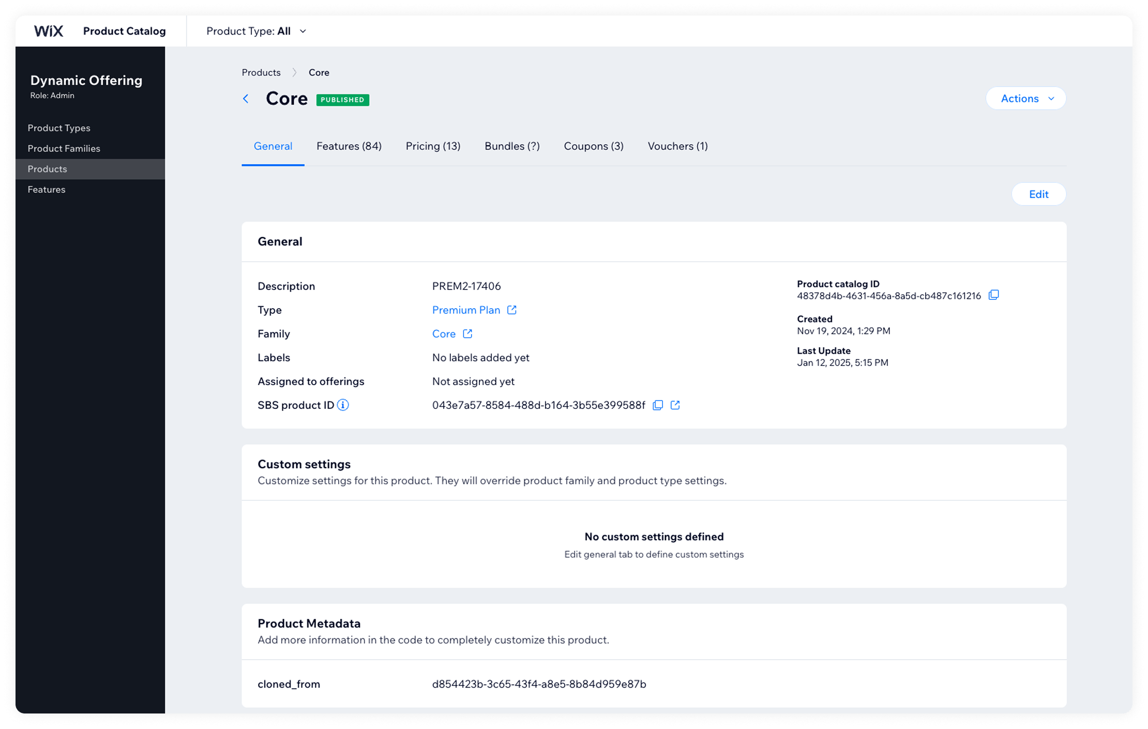
Task: Open the Coupons (3) tab
Action: coord(594,146)
